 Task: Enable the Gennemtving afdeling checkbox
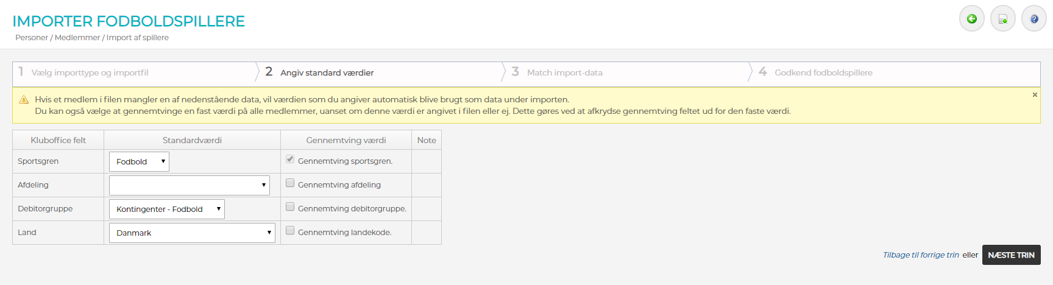(290, 183)
